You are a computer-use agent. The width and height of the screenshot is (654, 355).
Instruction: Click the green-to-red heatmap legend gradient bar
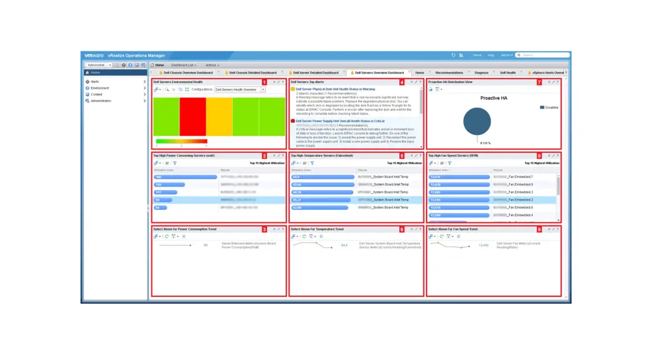[x=181, y=141]
